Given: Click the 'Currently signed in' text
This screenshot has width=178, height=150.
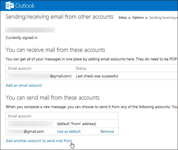Looking at the screenshot, I should click(22, 38).
